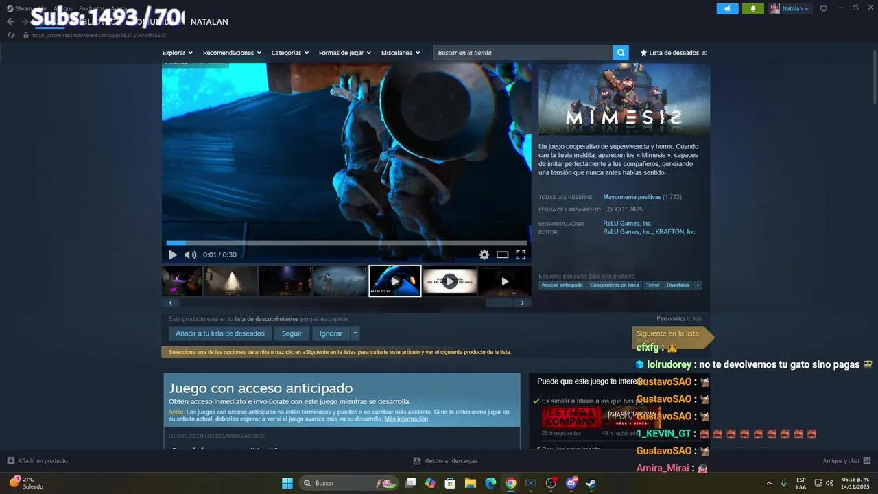Open 'Más información' early access link
Screen dimensions: 878x494
coord(406,419)
